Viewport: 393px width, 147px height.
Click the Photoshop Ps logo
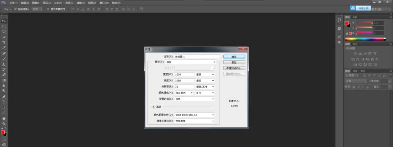click(4, 2)
